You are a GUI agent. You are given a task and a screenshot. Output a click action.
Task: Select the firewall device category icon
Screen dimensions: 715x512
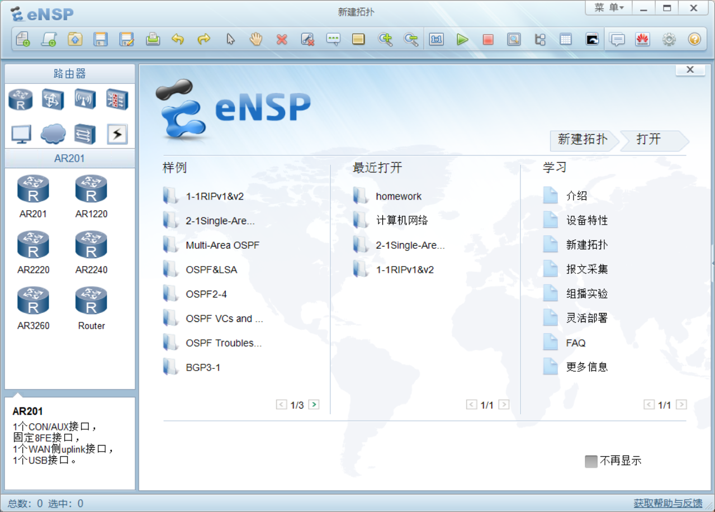coord(117,100)
